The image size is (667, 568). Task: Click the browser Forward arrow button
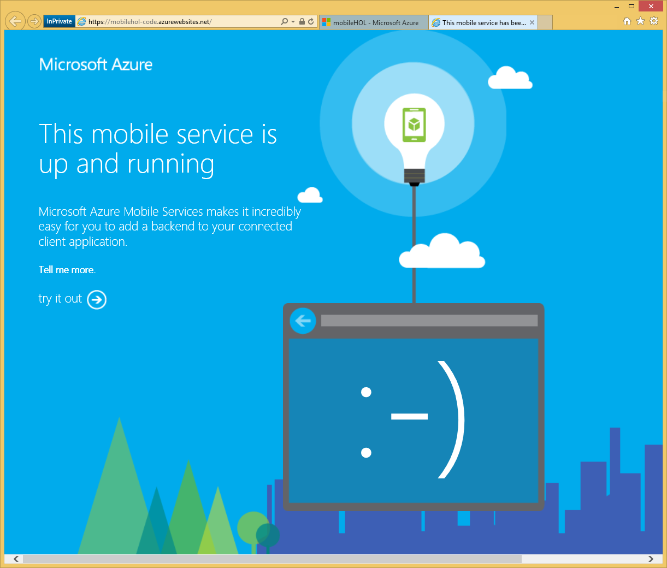point(34,21)
